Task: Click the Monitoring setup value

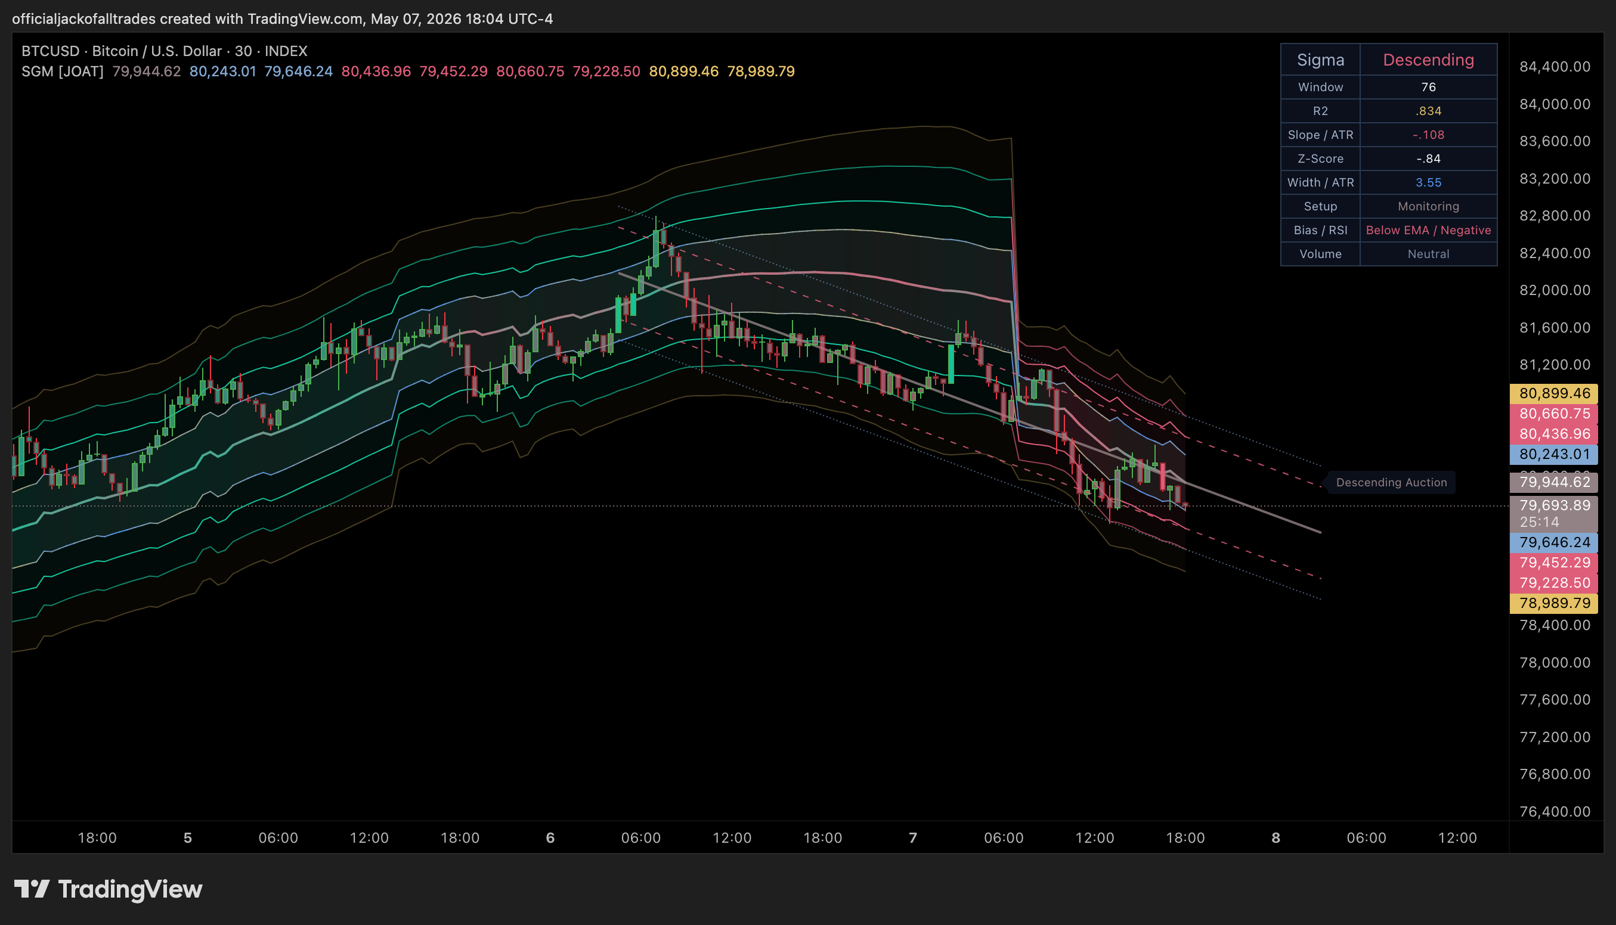Action: 1429,206
